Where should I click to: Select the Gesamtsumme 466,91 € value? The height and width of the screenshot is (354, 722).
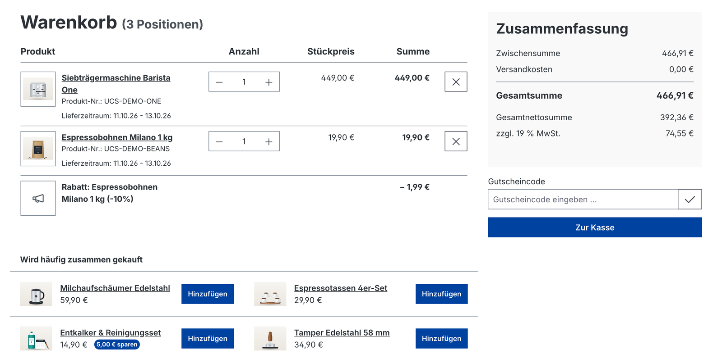(675, 95)
